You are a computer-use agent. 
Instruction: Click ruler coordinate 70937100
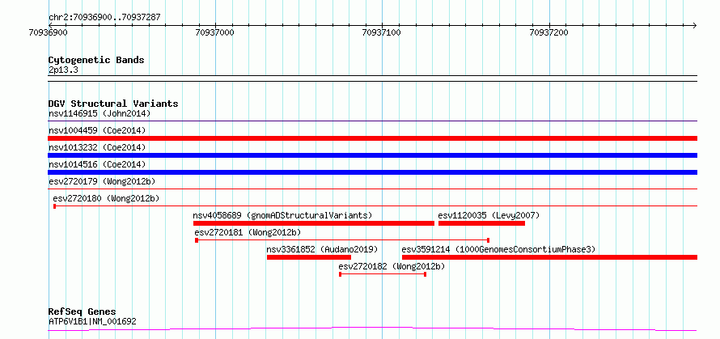tap(381, 32)
